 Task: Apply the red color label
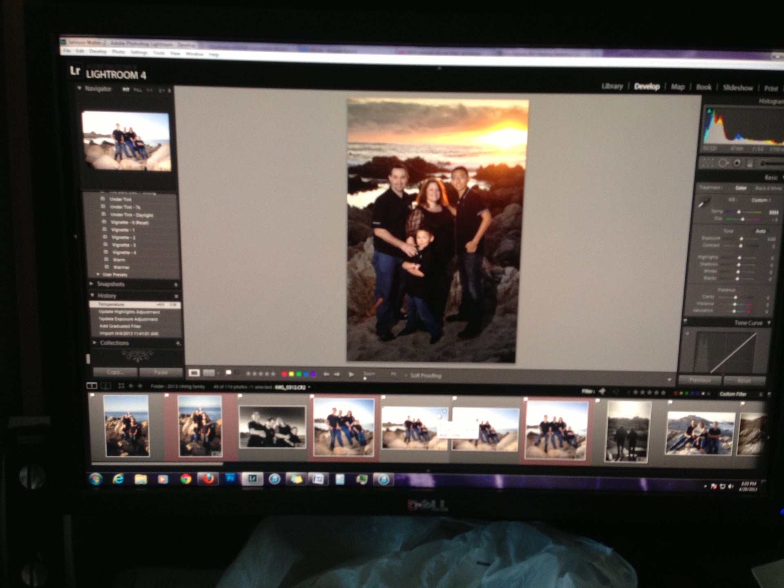(284, 374)
